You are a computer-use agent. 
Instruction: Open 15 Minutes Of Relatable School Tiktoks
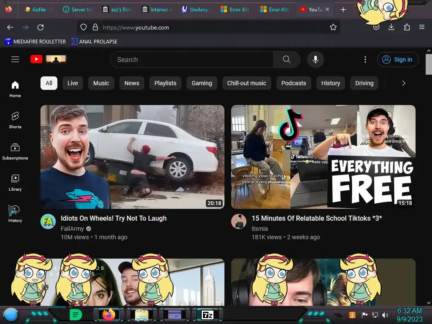point(316,218)
